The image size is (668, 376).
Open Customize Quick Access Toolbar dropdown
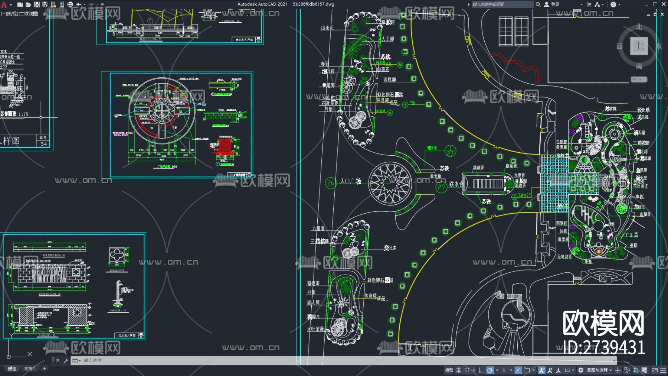pyautogui.click(x=102, y=4)
